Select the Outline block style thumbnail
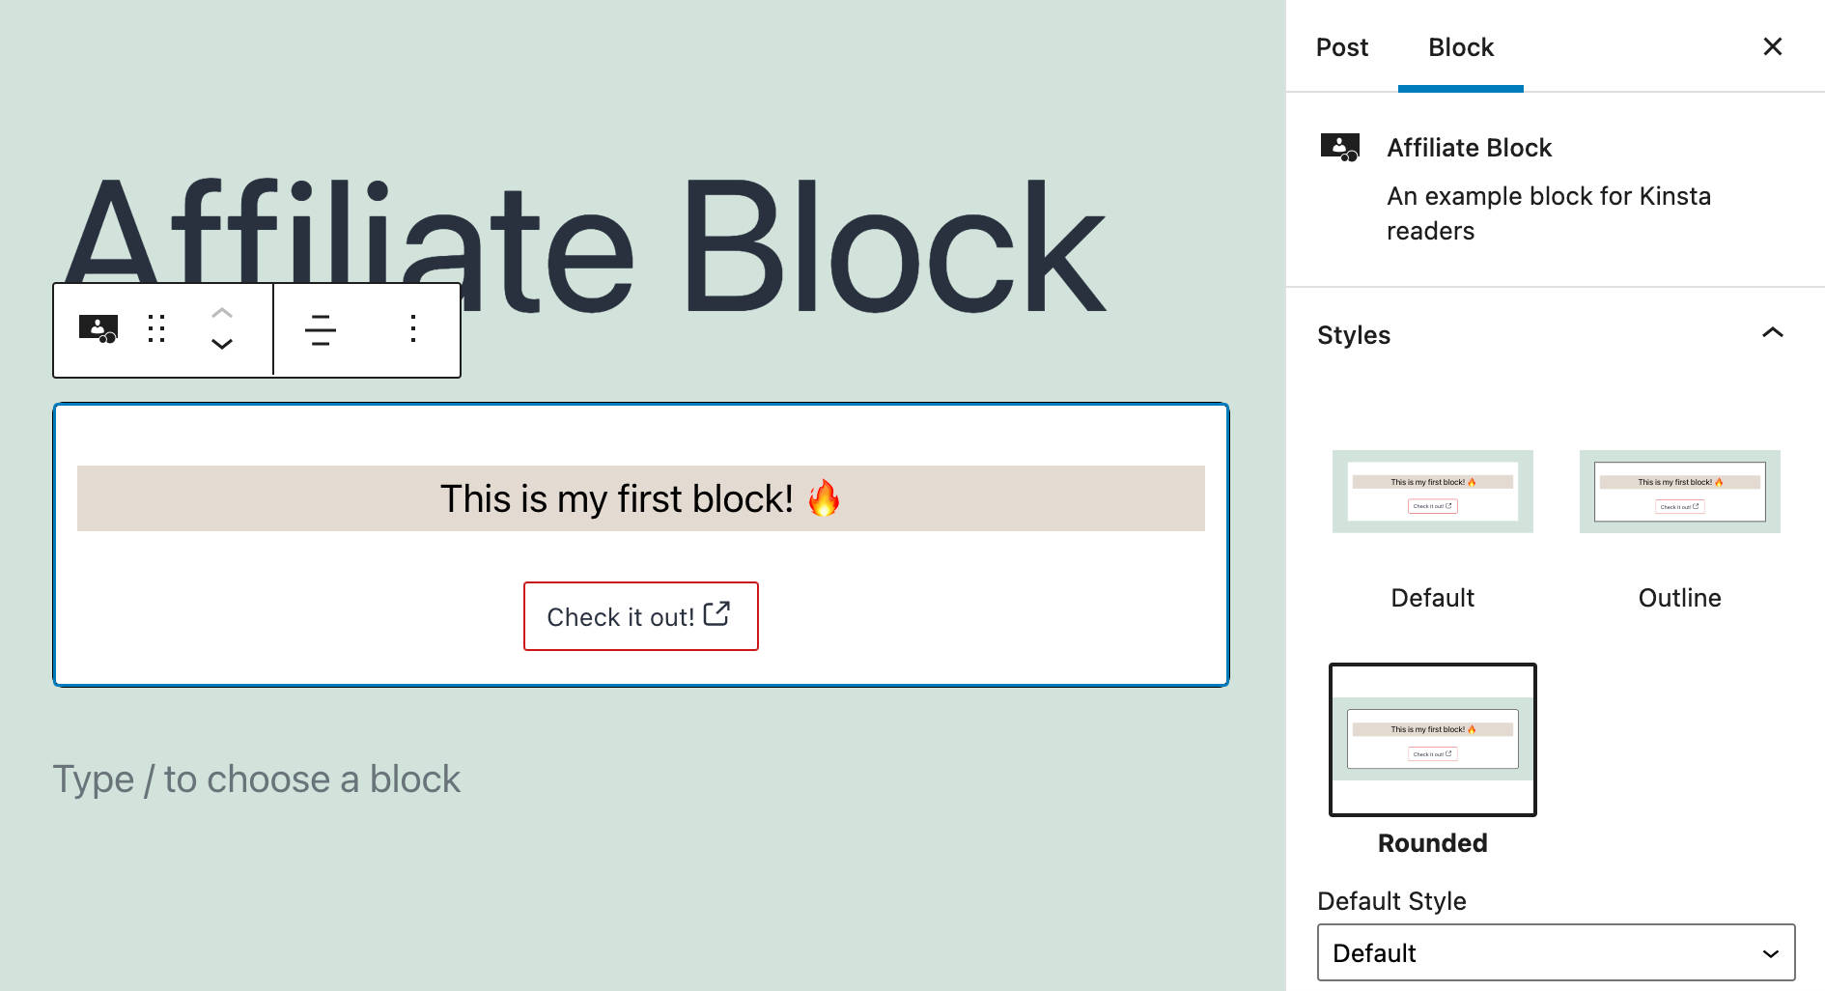Image resolution: width=1825 pixels, height=991 pixels. [1679, 492]
